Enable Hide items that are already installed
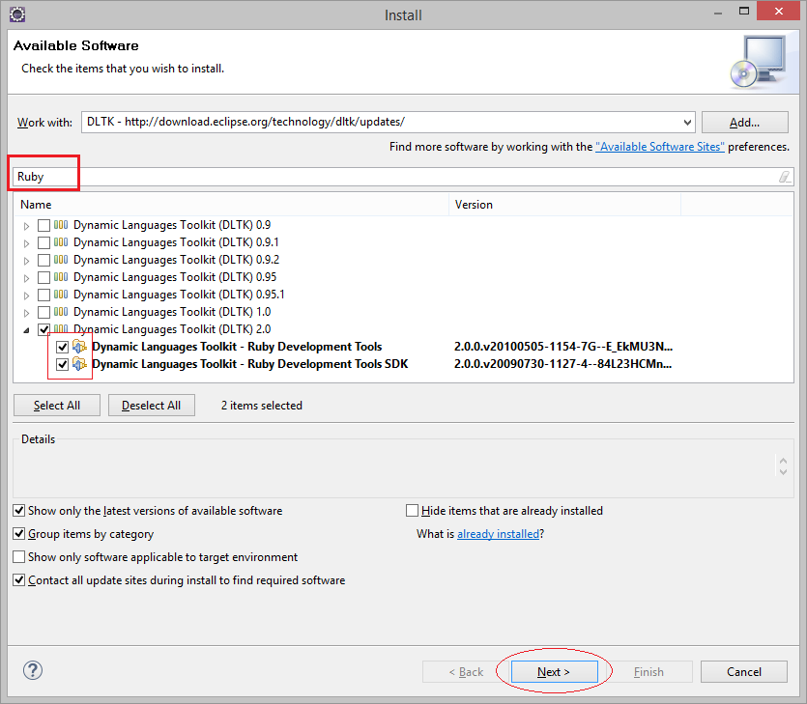This screenshot has width=807, height=704. tap(413, 511)
